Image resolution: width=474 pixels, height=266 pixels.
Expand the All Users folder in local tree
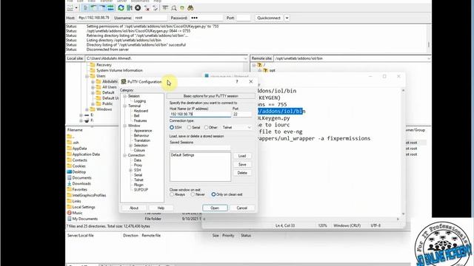(x=93, y=87)
